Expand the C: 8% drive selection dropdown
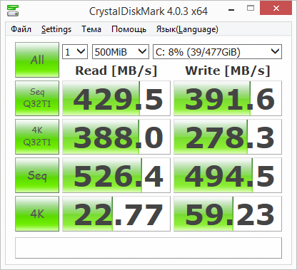 tap(217, 51)
